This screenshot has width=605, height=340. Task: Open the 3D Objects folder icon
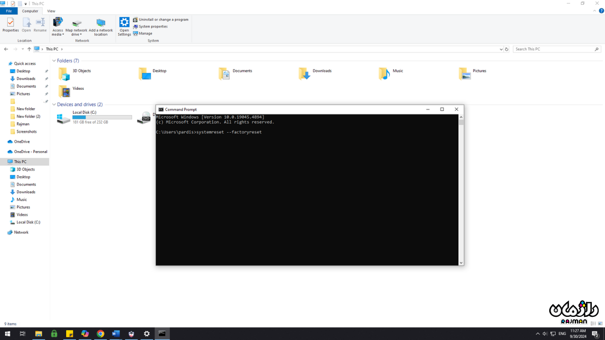point(64,74)
